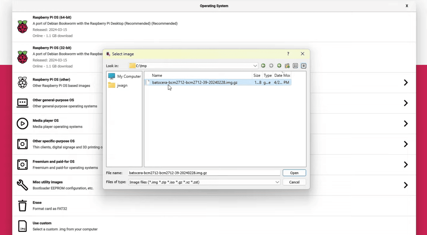The image size is (427, 235).
Task: Create a new folder with toolbar icon
Action: (287, 66)
